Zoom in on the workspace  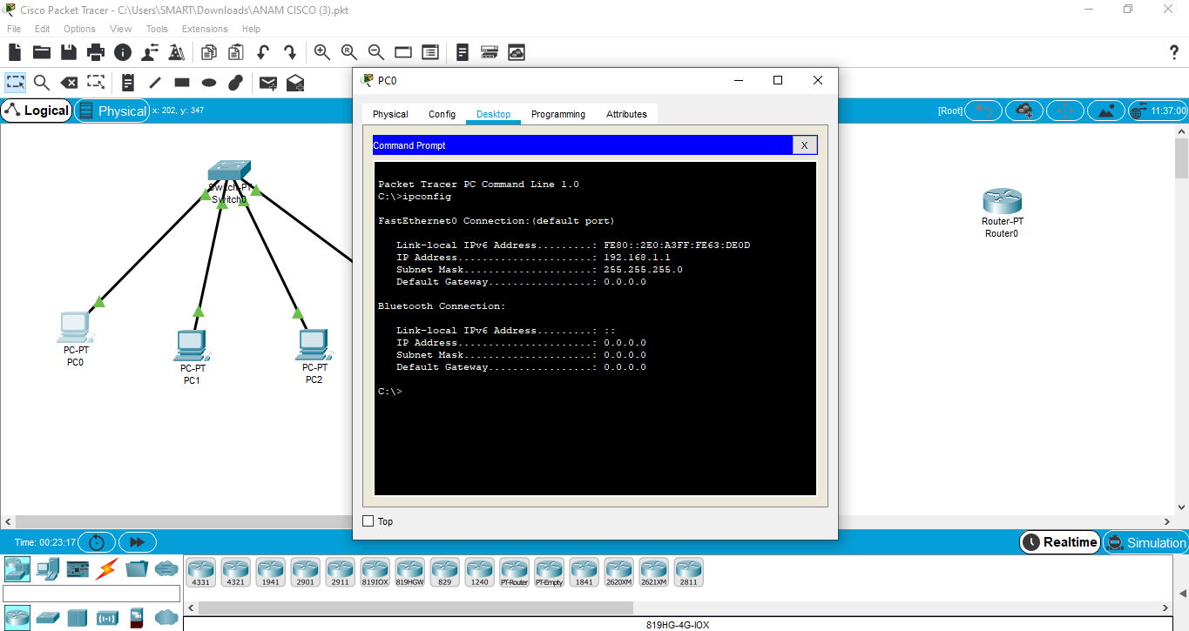click(322, 52)
